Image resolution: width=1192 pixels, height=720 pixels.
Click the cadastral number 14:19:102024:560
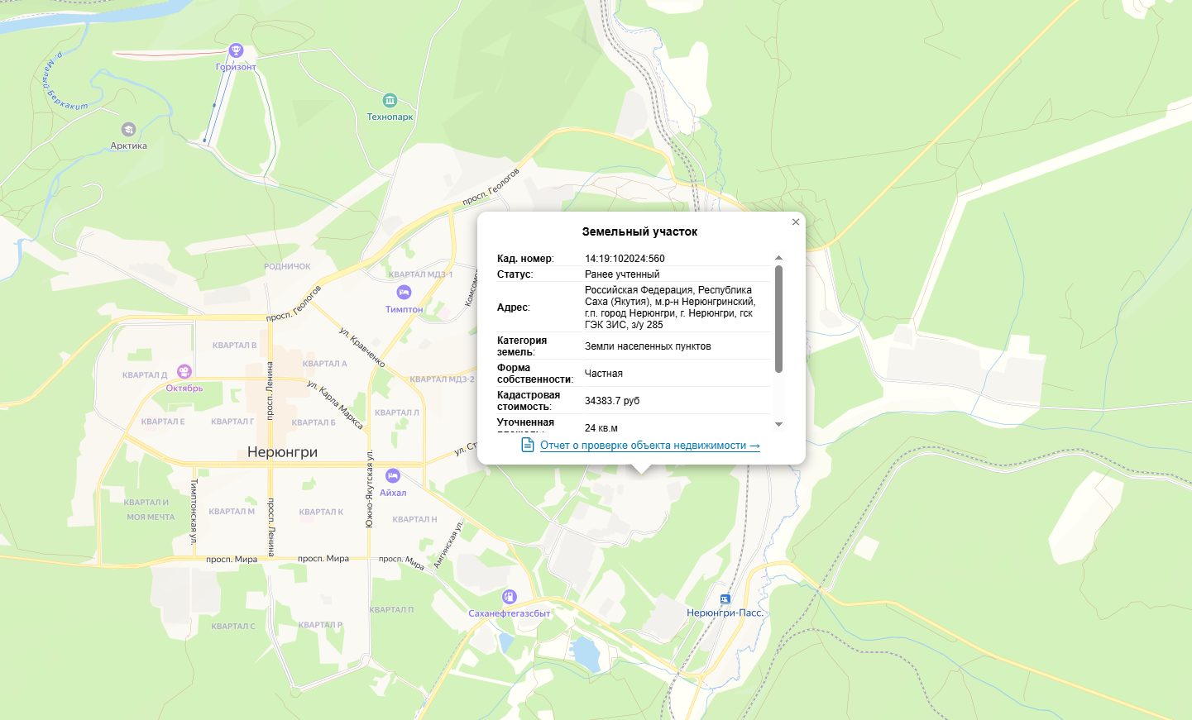pos(625,259)
